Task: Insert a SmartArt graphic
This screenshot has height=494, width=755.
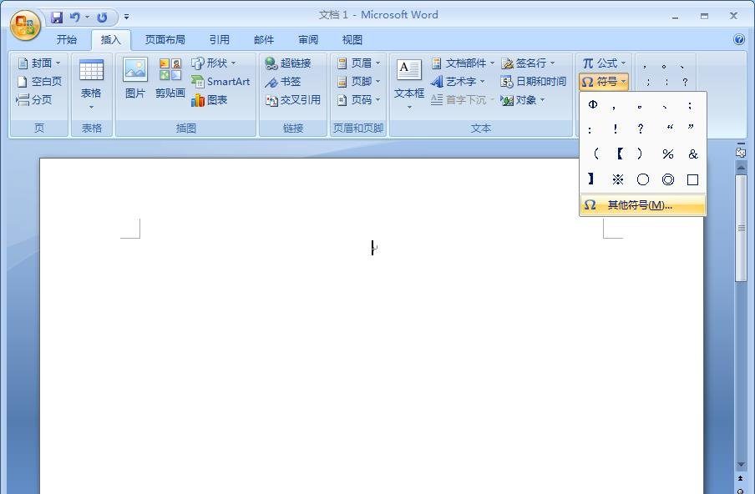Action: tap(220, 82)
